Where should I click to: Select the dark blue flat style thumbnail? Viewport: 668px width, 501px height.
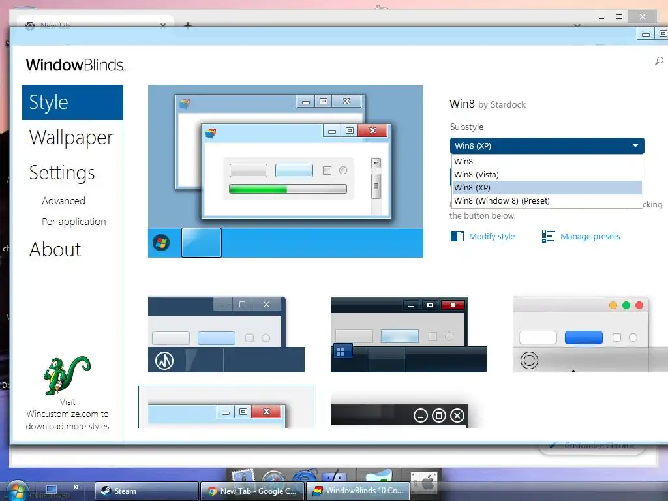click(x=226, y=335)
